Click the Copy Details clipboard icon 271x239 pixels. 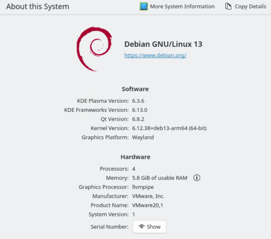[x=228, y=6]
